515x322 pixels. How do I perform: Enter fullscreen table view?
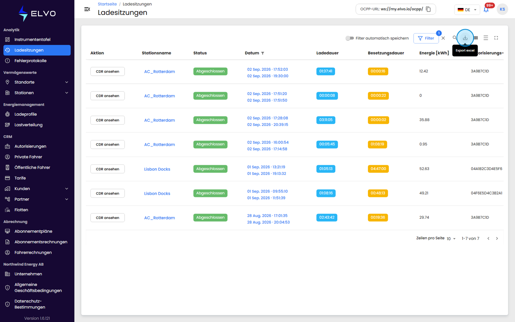496,38
